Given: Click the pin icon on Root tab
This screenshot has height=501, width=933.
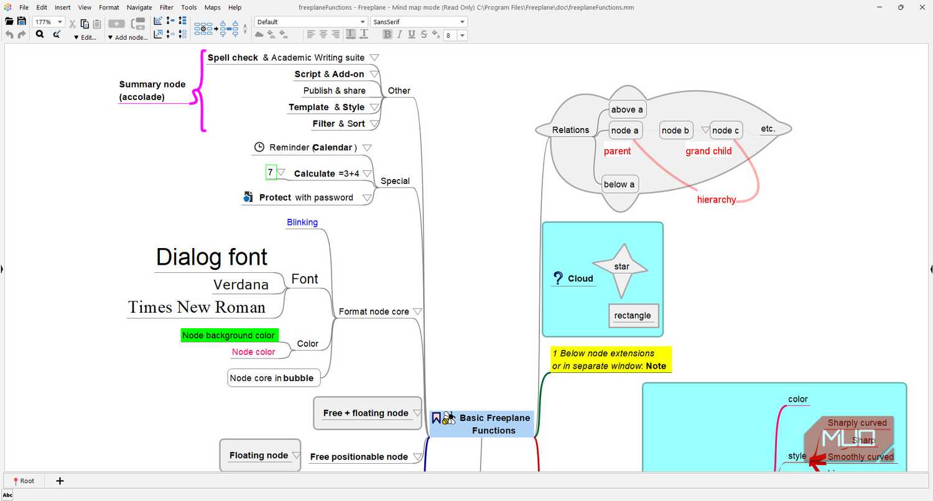Looking at the screenshot, I should (16, 481).
